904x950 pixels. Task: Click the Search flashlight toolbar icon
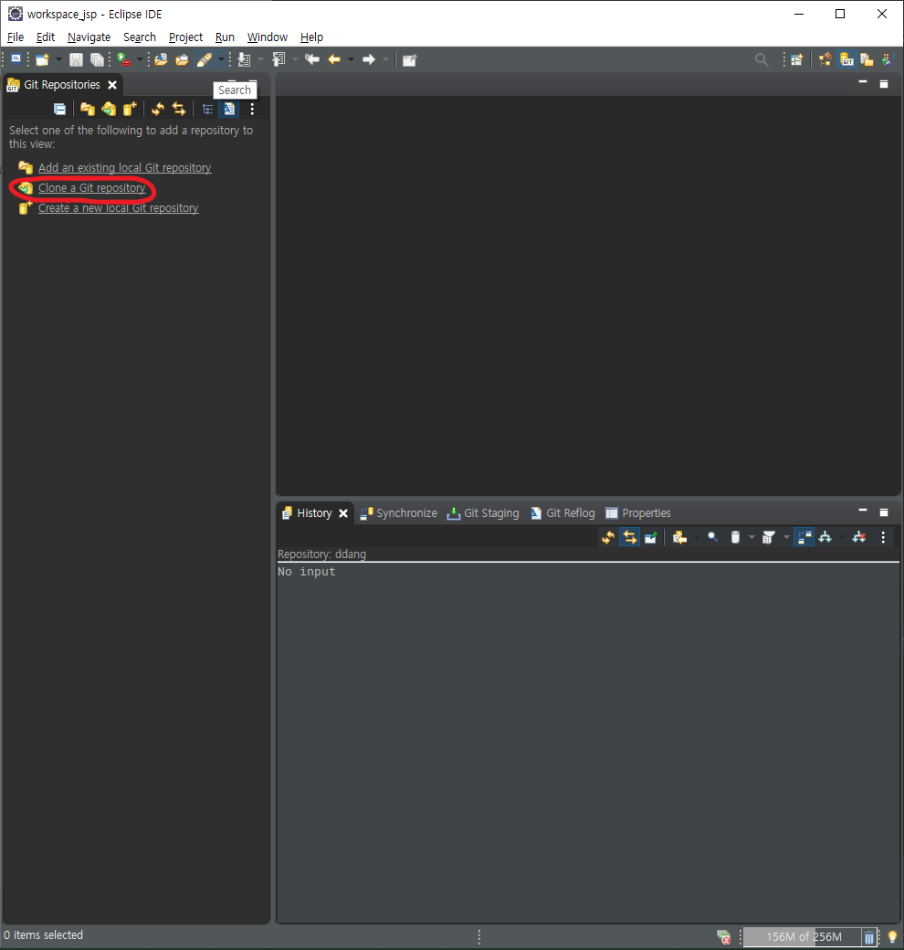(x=205, y=59)
